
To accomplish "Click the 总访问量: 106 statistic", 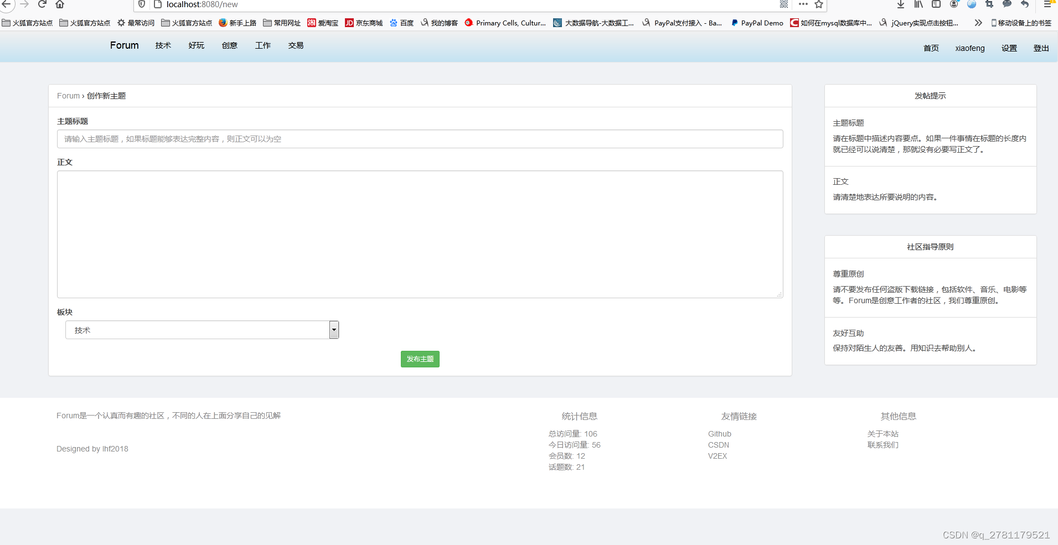I will coord(573,434).
